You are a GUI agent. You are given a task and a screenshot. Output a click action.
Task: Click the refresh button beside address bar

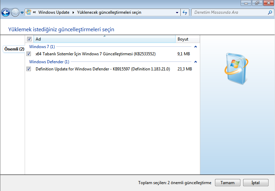click(x=185, y=12)
